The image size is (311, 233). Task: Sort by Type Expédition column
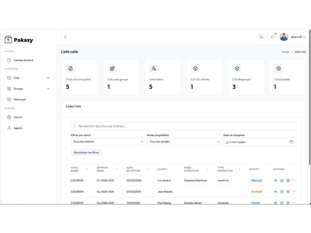[239, 169]
